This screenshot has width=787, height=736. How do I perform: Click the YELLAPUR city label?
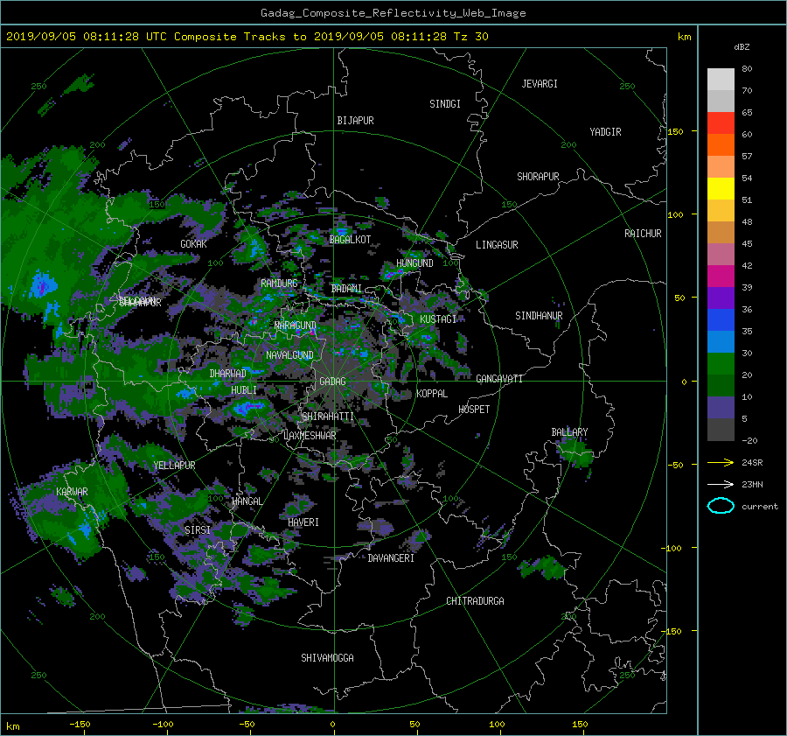coord(174,466)
